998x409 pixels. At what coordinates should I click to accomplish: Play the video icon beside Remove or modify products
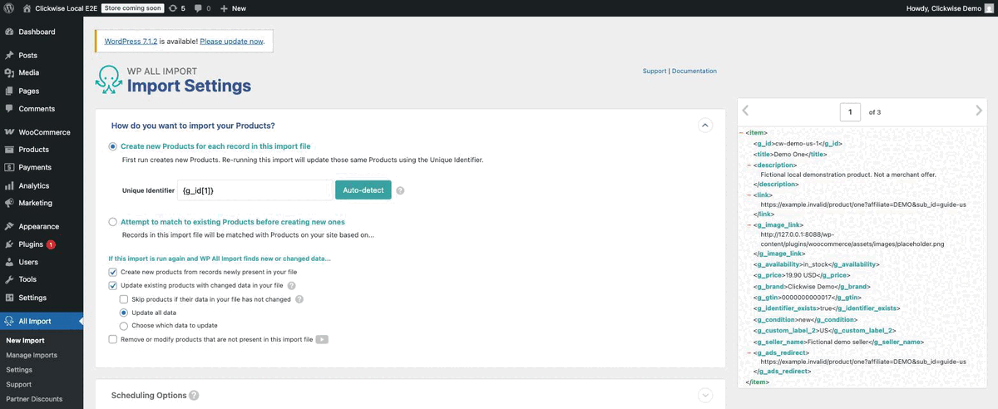322,339
